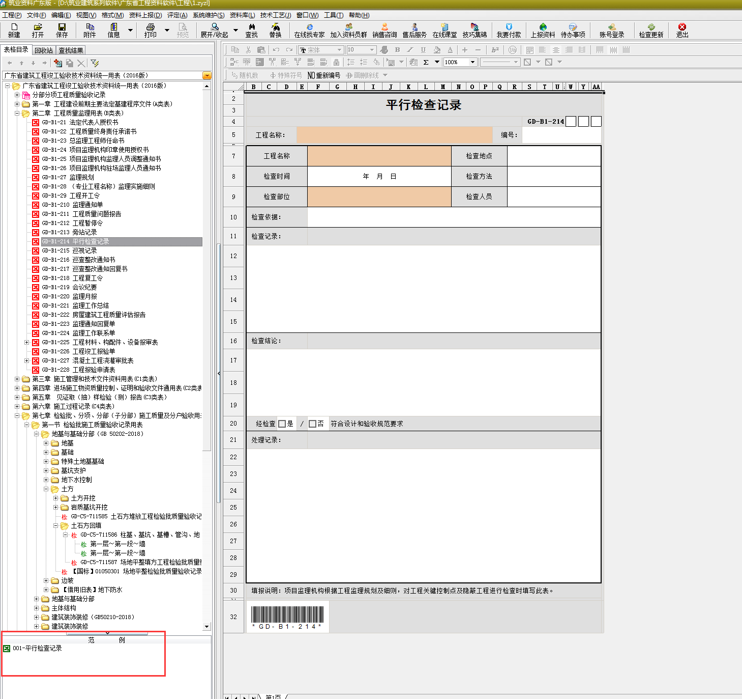742x699 pixels.
Task: Click the 保存 (Save) toolbar icon
Action: coord(62,30)
